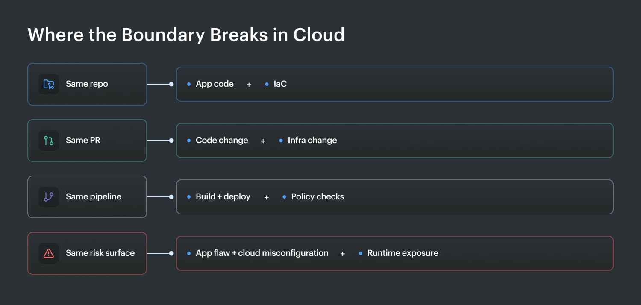641x305 pixels.
Task: Click the App code text
Action: (x=215, y=84)
